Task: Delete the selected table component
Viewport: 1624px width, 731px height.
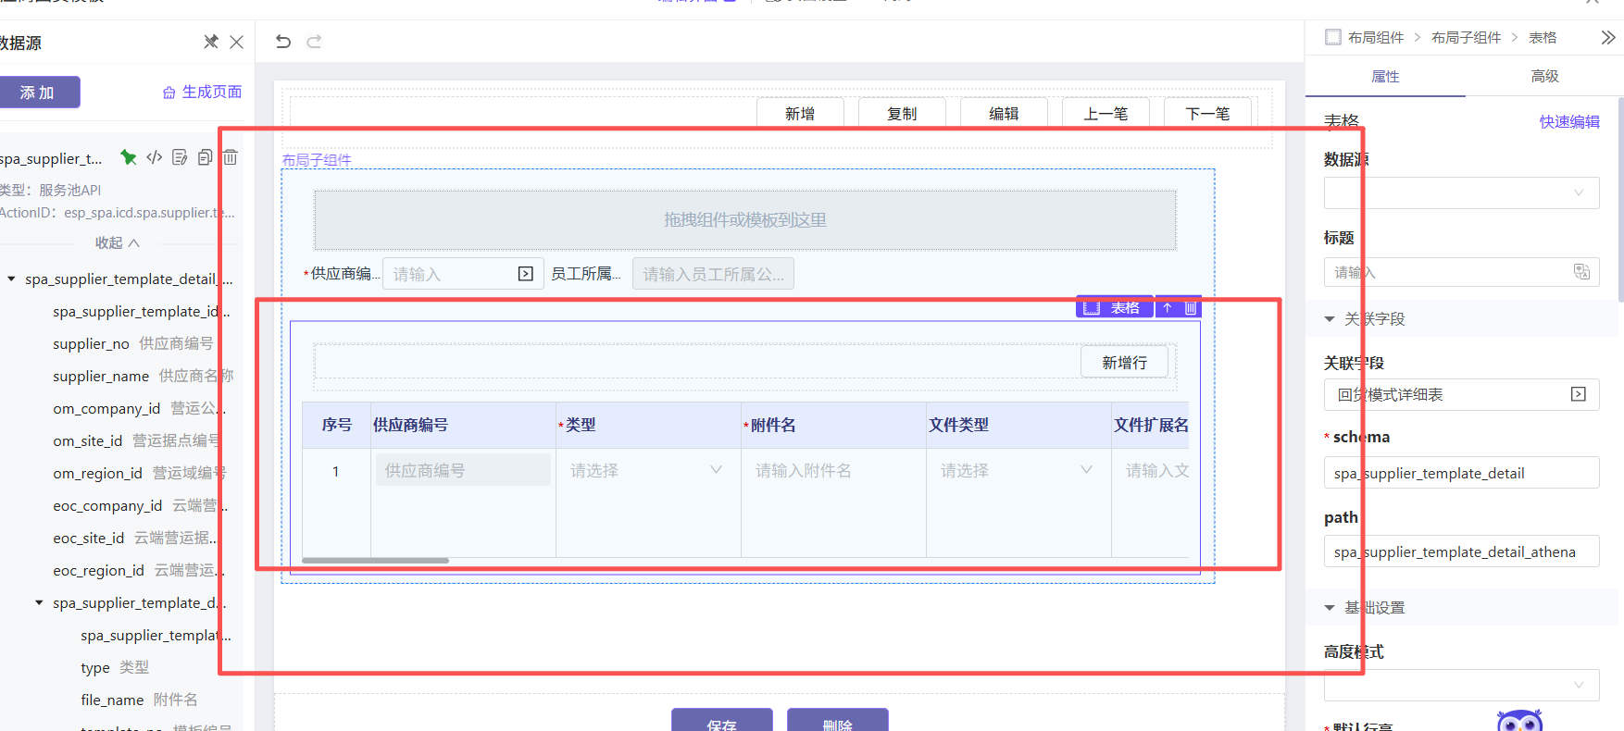Action: (1191, 308)
